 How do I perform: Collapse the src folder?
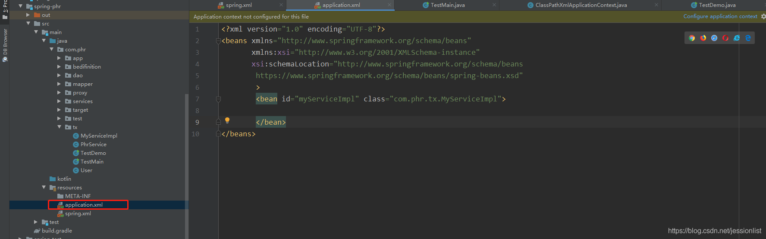(28, 24)
